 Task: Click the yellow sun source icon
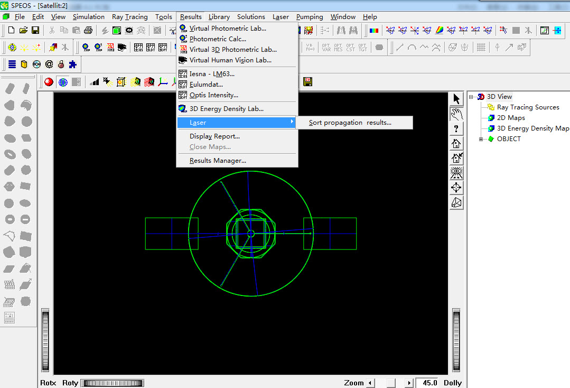pos(24,47)
